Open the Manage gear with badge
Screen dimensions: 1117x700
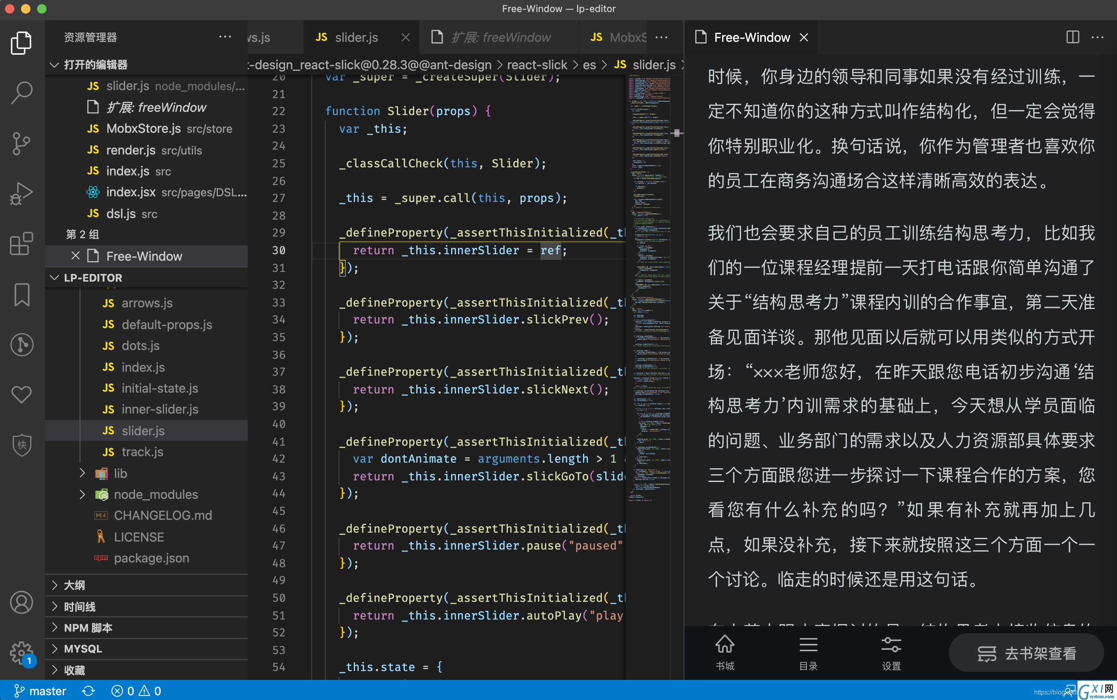pos(21,653)
